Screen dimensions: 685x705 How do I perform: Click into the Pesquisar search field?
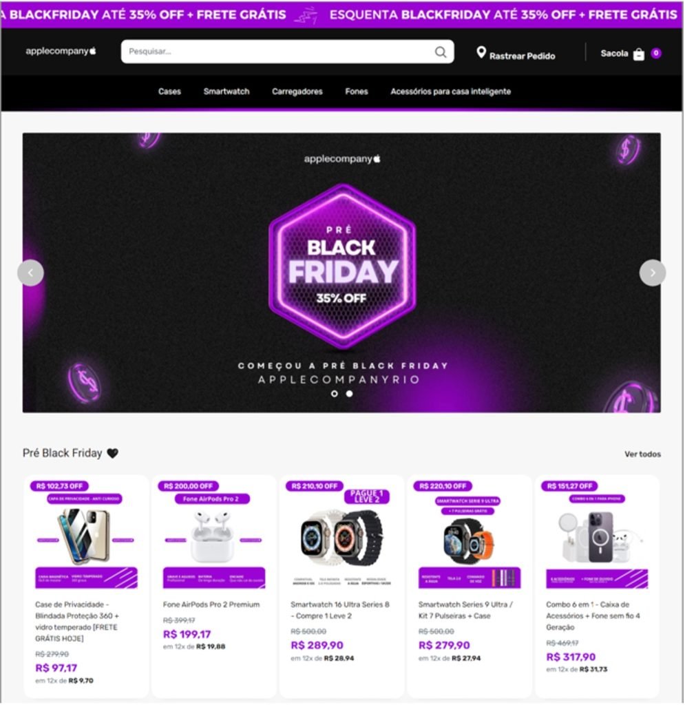(x=288, y=52)
